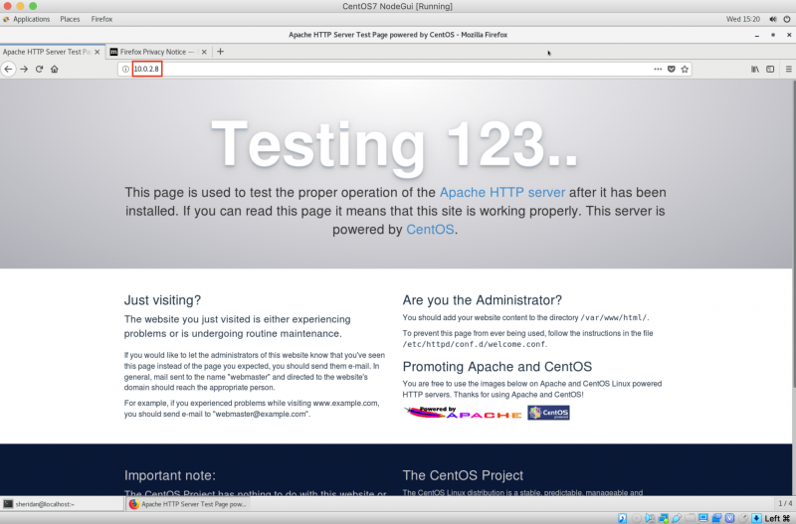796x524 pixels.
Task: Open page actions three-dot menu
Action: (x=658, y=69)
